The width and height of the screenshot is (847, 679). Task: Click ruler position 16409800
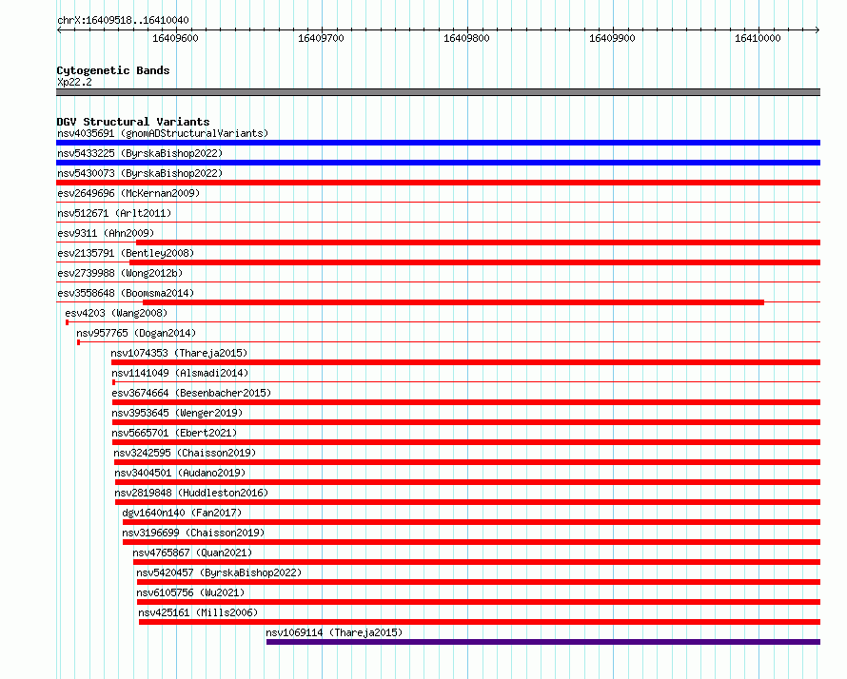click(466, 38)
